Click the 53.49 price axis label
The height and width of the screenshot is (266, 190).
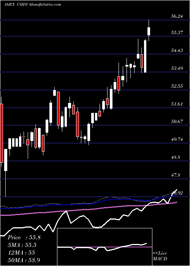[x=177, y=68]
